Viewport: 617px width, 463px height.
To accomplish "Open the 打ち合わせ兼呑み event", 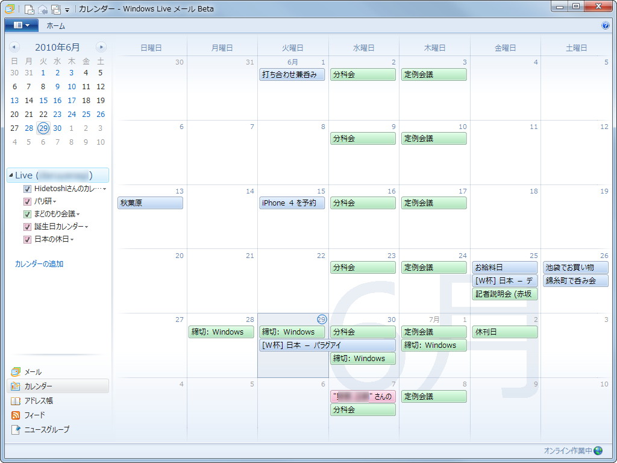I will [292, 74].
